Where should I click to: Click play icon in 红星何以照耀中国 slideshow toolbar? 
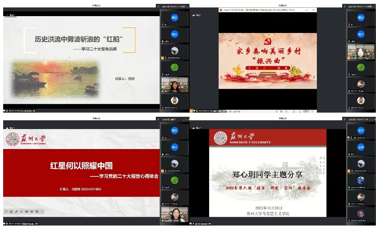pyautogui.click(x=11, y=211)
